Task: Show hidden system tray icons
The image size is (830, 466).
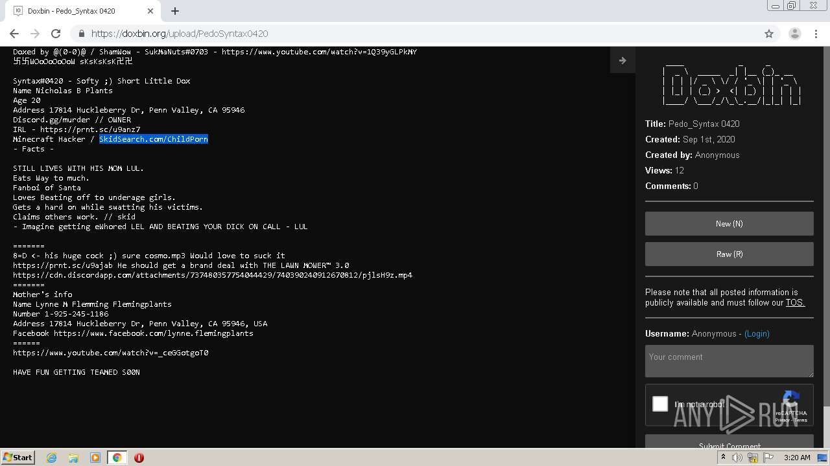Action: [x=724, y=458]
